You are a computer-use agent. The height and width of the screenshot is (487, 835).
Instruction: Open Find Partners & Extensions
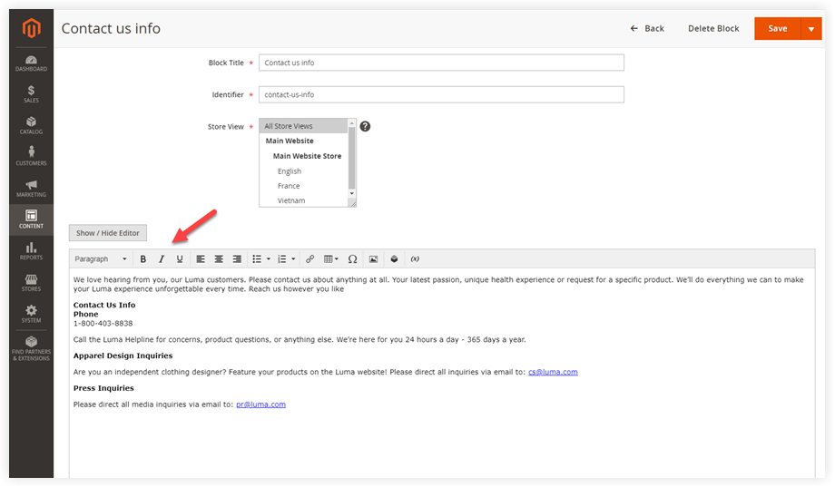coord(31,348)
